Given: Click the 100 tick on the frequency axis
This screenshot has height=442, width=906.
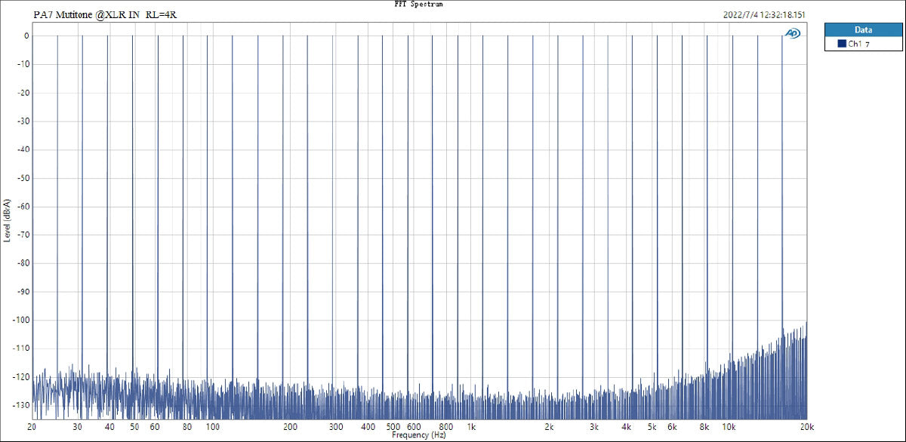Looking at the screenshot, I should pos(212,427).
